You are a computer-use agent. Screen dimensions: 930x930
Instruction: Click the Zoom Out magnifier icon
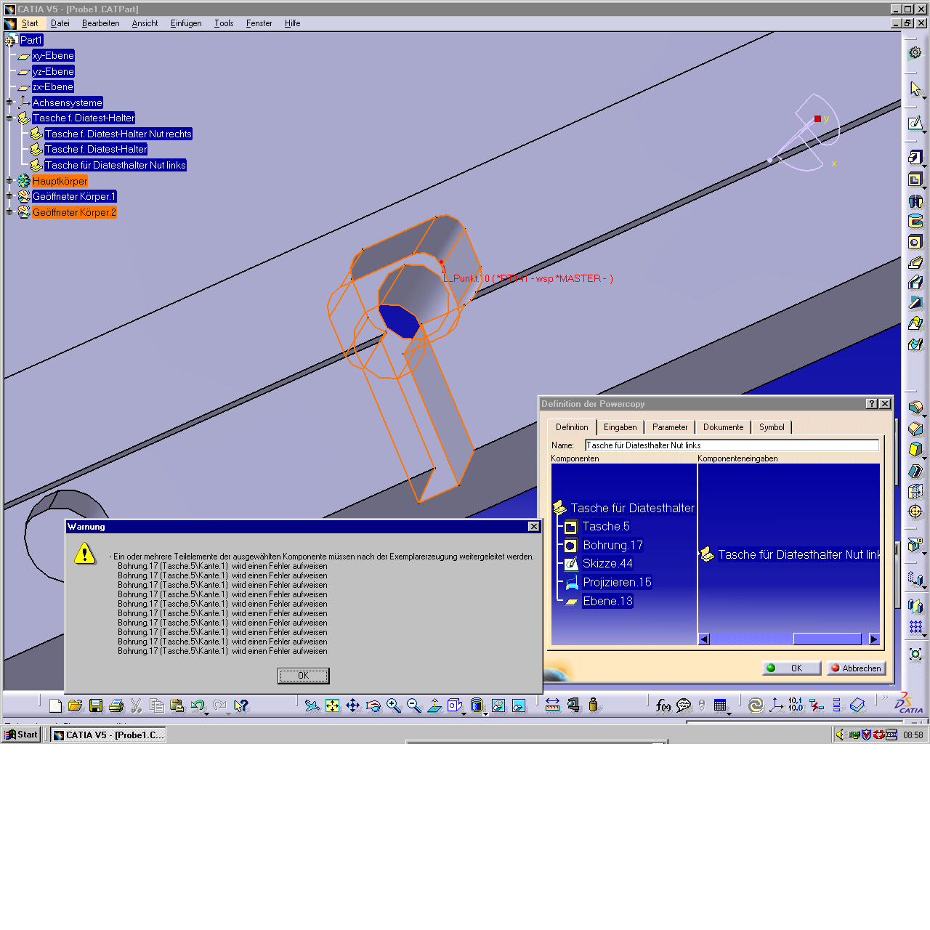[414, 705]
